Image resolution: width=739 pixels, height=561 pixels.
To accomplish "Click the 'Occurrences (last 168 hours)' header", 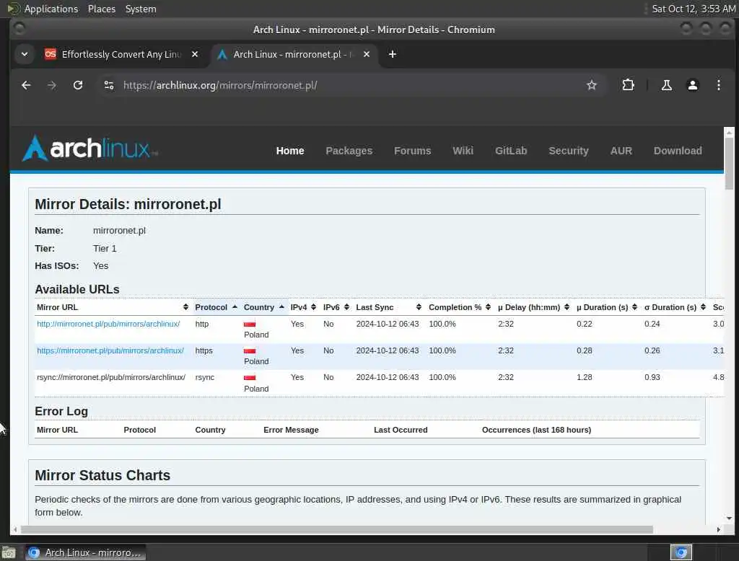I will click(x=536, y=430).
